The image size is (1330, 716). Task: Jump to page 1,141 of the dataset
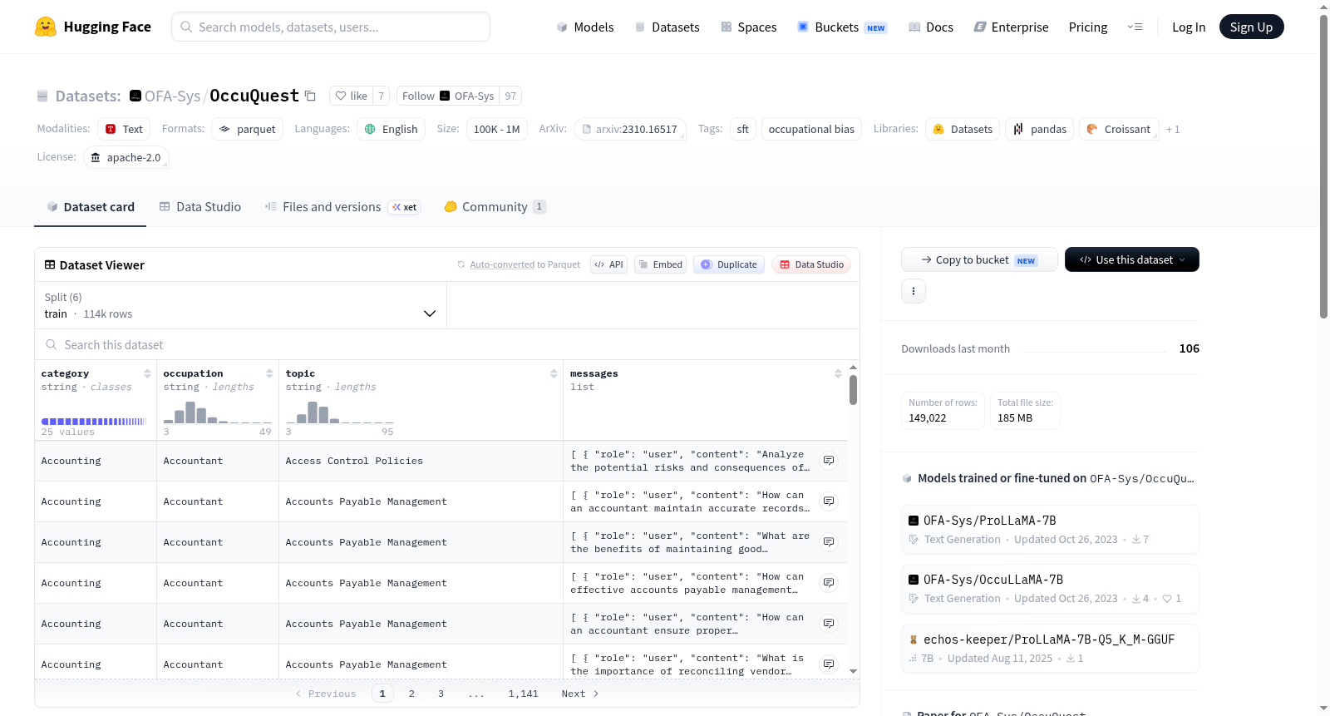524,694
